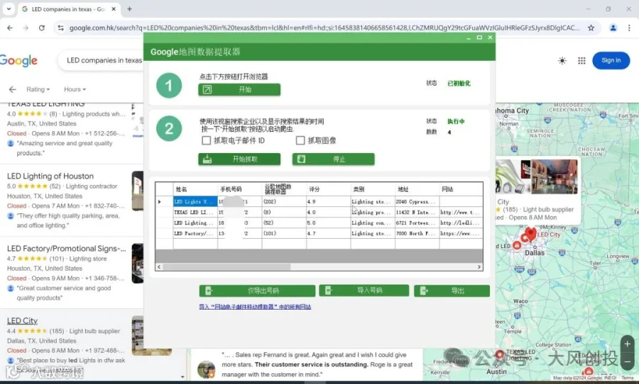This screenshot has height=384, width=639.
Task: Open new tab with plus button
Action: coord(130,9)
